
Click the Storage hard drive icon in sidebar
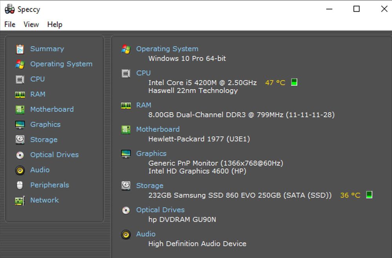click(20, 140)
